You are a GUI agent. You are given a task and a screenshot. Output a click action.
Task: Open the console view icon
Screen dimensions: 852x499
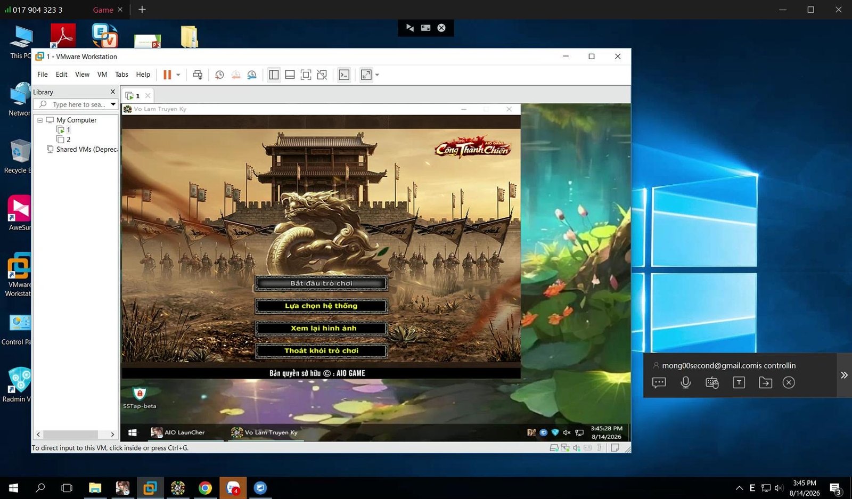pos(344,75)
